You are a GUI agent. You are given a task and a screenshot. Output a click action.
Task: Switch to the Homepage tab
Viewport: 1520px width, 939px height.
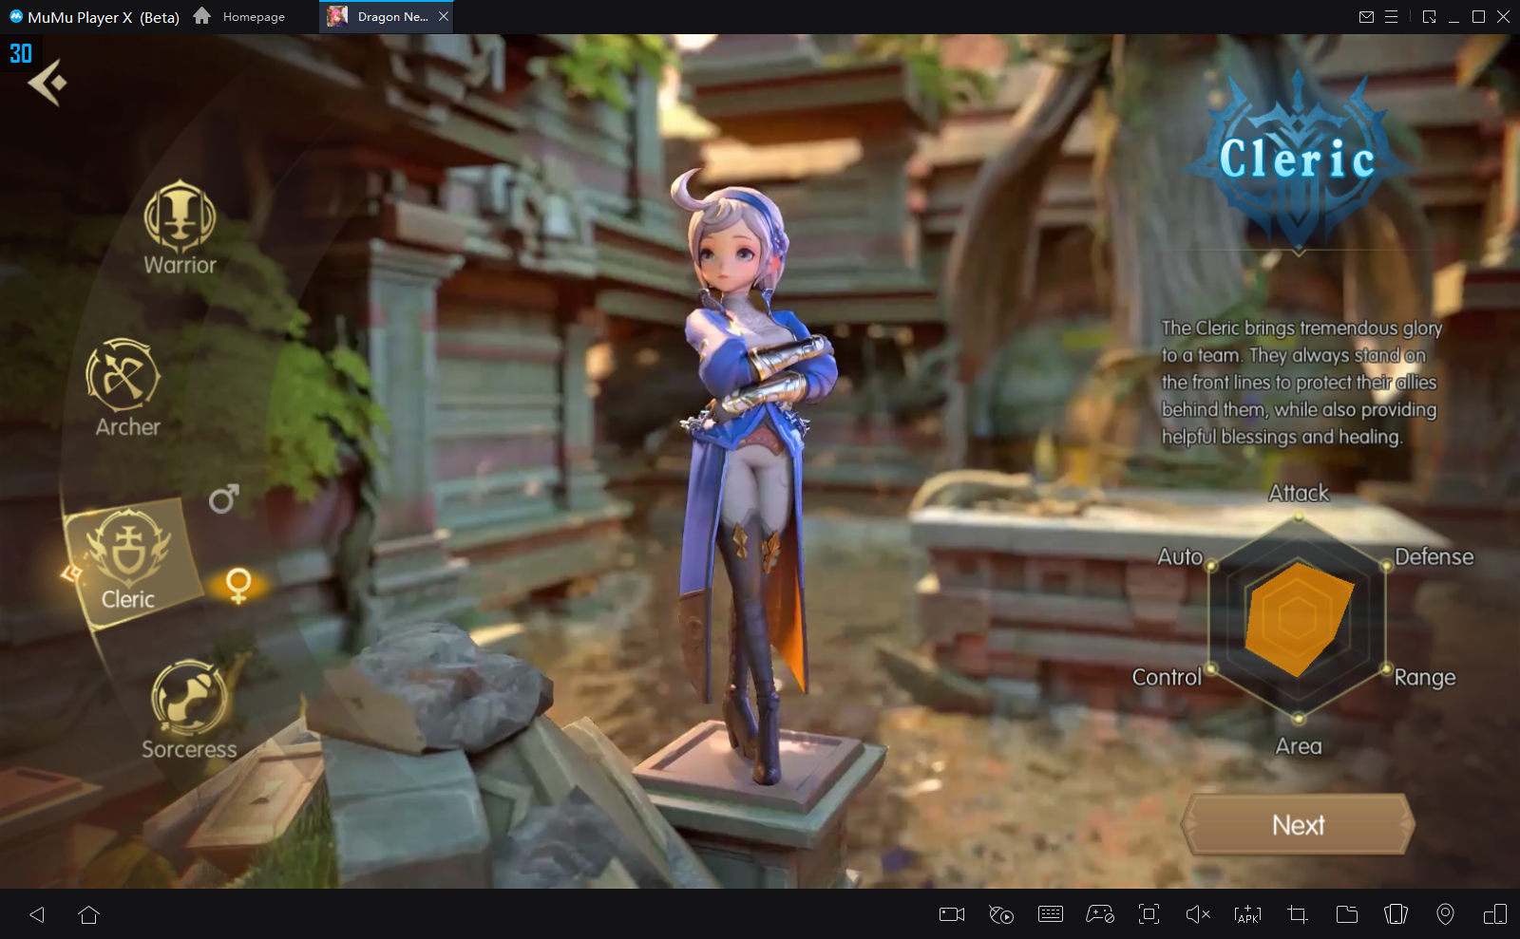240,17
